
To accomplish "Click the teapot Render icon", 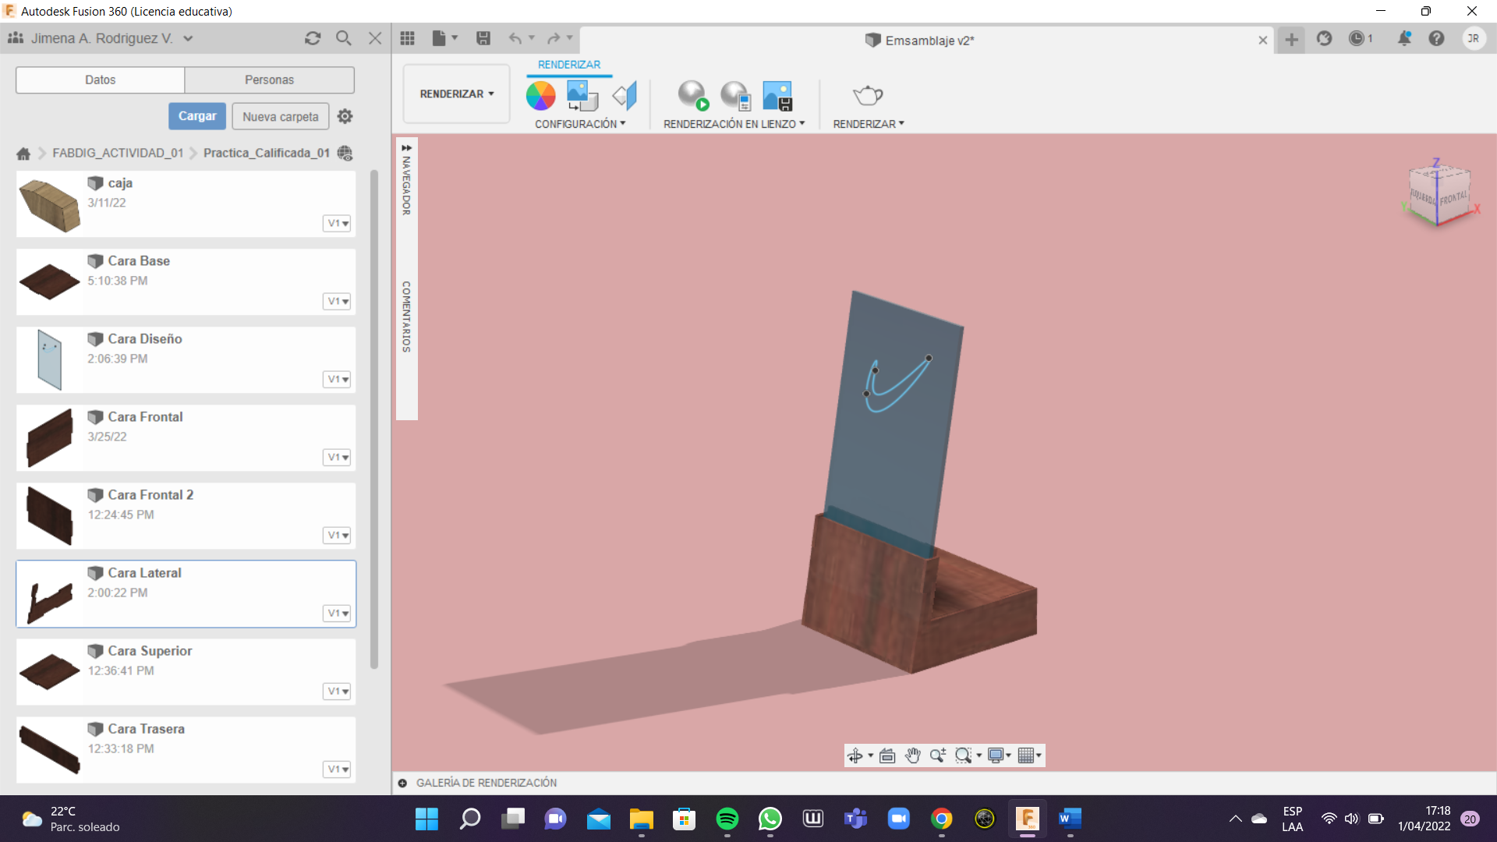I will pyautogui.click(x=867, y=96).
